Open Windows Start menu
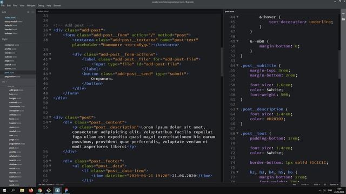The height and width of the screenshot is (194, 346). [4, 190]
